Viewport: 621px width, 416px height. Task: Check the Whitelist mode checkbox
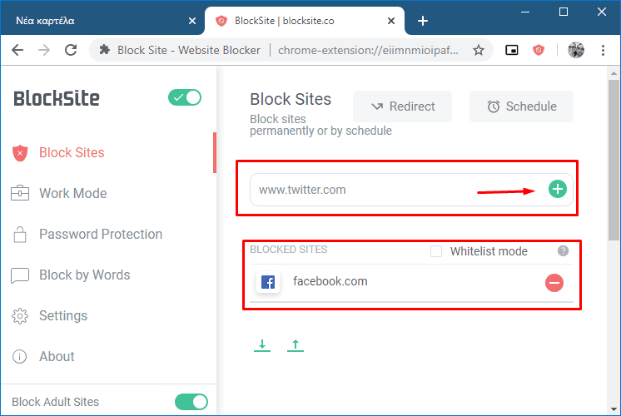coord(436,251)
